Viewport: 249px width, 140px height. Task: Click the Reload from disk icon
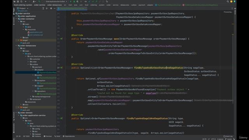click(21, 2)
